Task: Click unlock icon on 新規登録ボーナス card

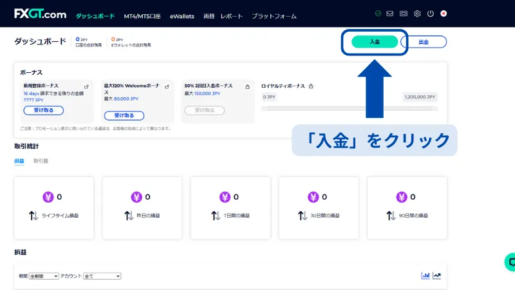Action: pyautogui.click(x=86, y=87)
